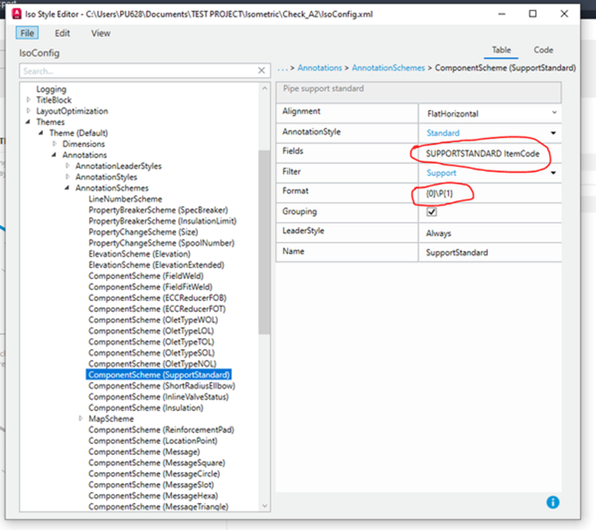Image resolution: width=596 pixels, height=530 pixels.
Task: Click the Standard annotation style link
Action: (443, 133)
